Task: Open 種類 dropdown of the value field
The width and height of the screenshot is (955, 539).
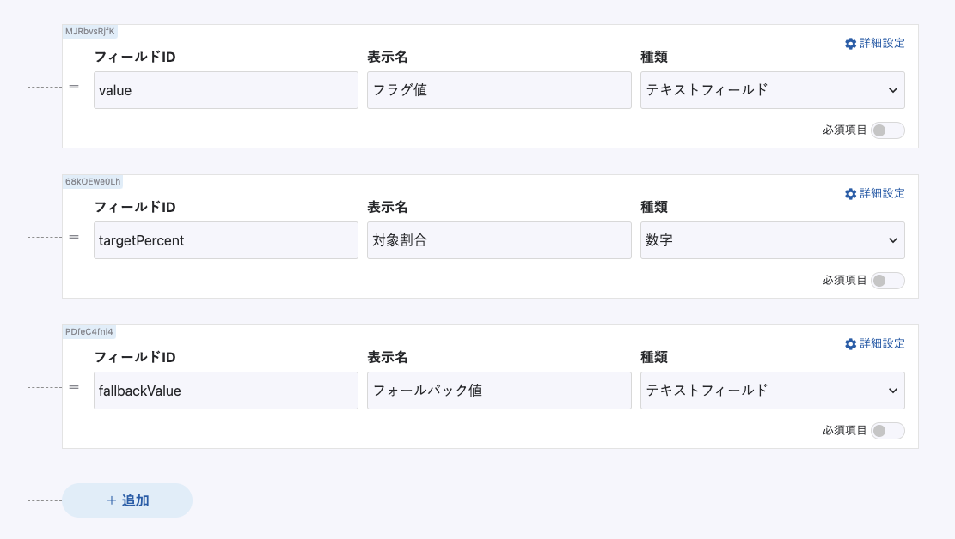Action: (x=772, y=90)
